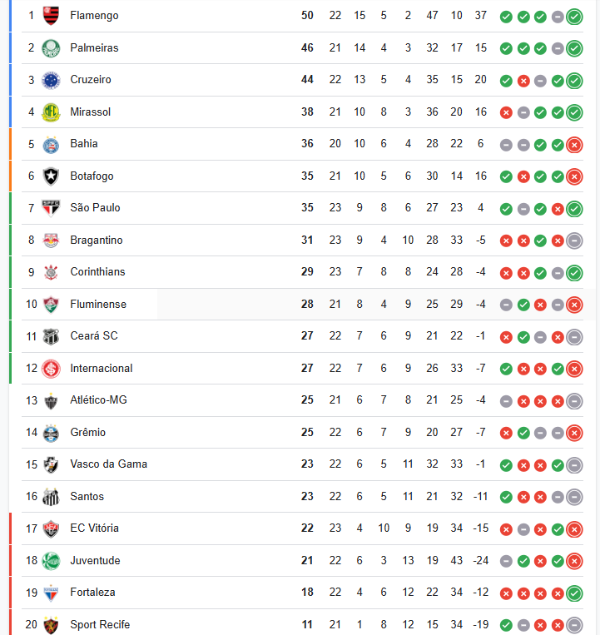Image resolution: width=600 pixels, height=635 pixels.
Task: Click the Internacional club crest
Action: tap(51, 369)
